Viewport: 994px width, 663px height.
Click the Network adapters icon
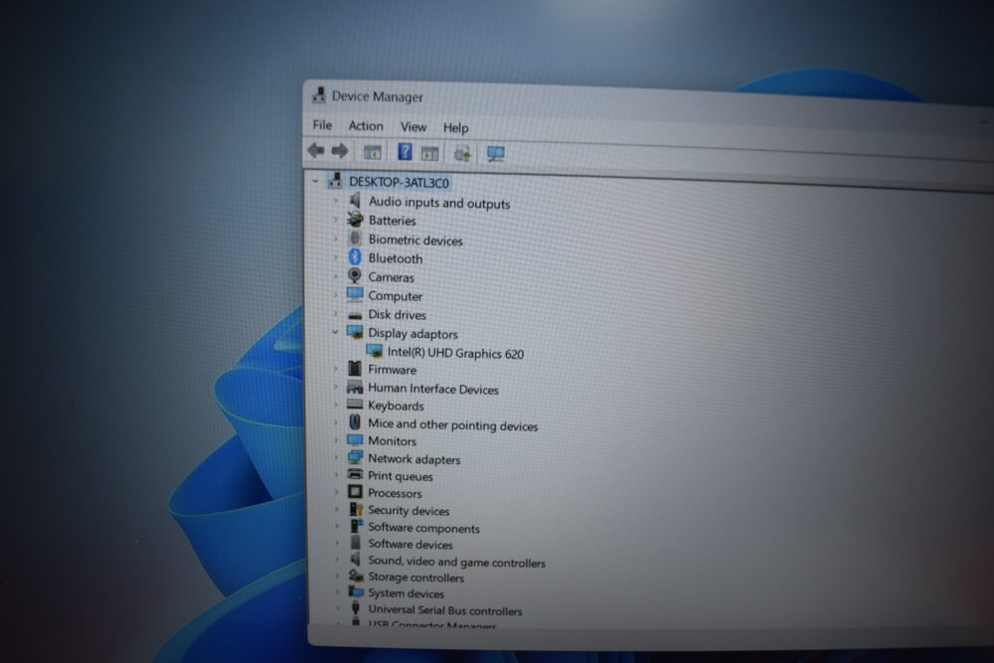click(x=355, y=457)
